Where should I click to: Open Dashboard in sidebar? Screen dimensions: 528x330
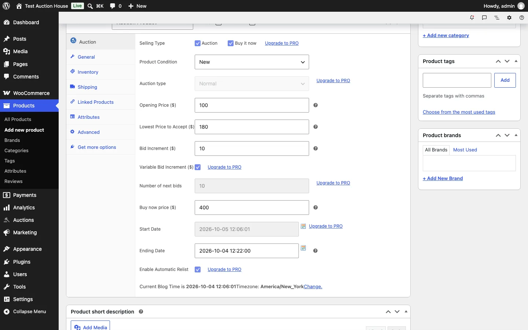[x=29, y=22]
